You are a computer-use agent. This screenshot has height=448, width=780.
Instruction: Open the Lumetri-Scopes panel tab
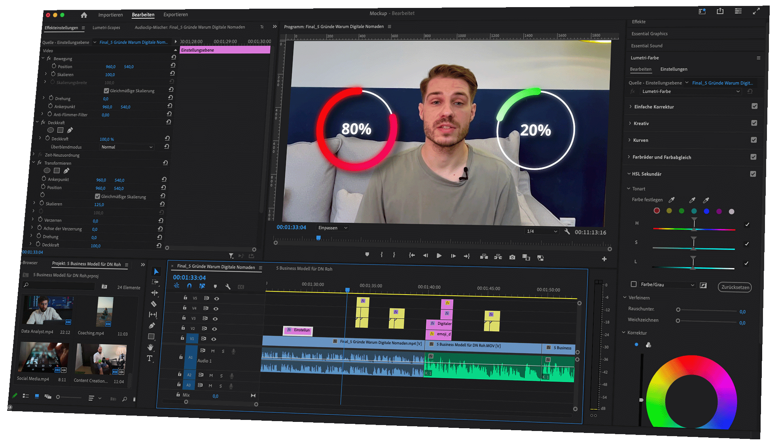pyautogui.click(x=106, y=28)
